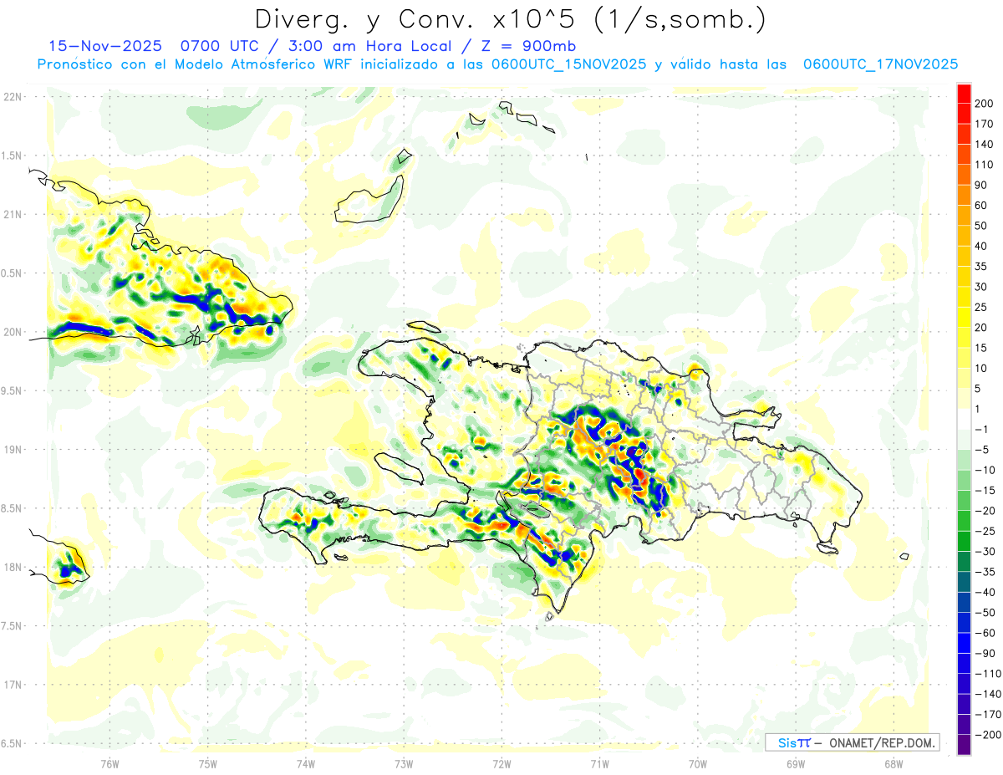The image size is (1003, 775).
Task: Click the '73W' longitude axis label
Action: [404, 763]
